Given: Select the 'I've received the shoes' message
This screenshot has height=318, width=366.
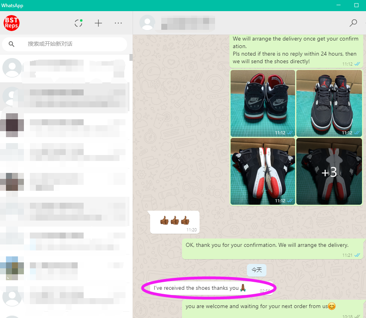Looking at the screenshot, I should pyautogui.click(x=211, y=288).
